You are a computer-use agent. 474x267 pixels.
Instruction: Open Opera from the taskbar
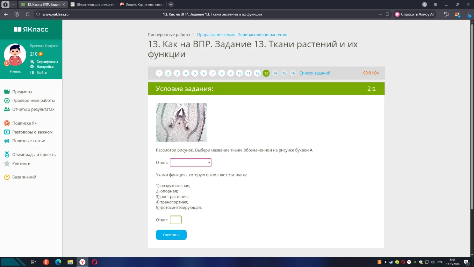(94, 262)
